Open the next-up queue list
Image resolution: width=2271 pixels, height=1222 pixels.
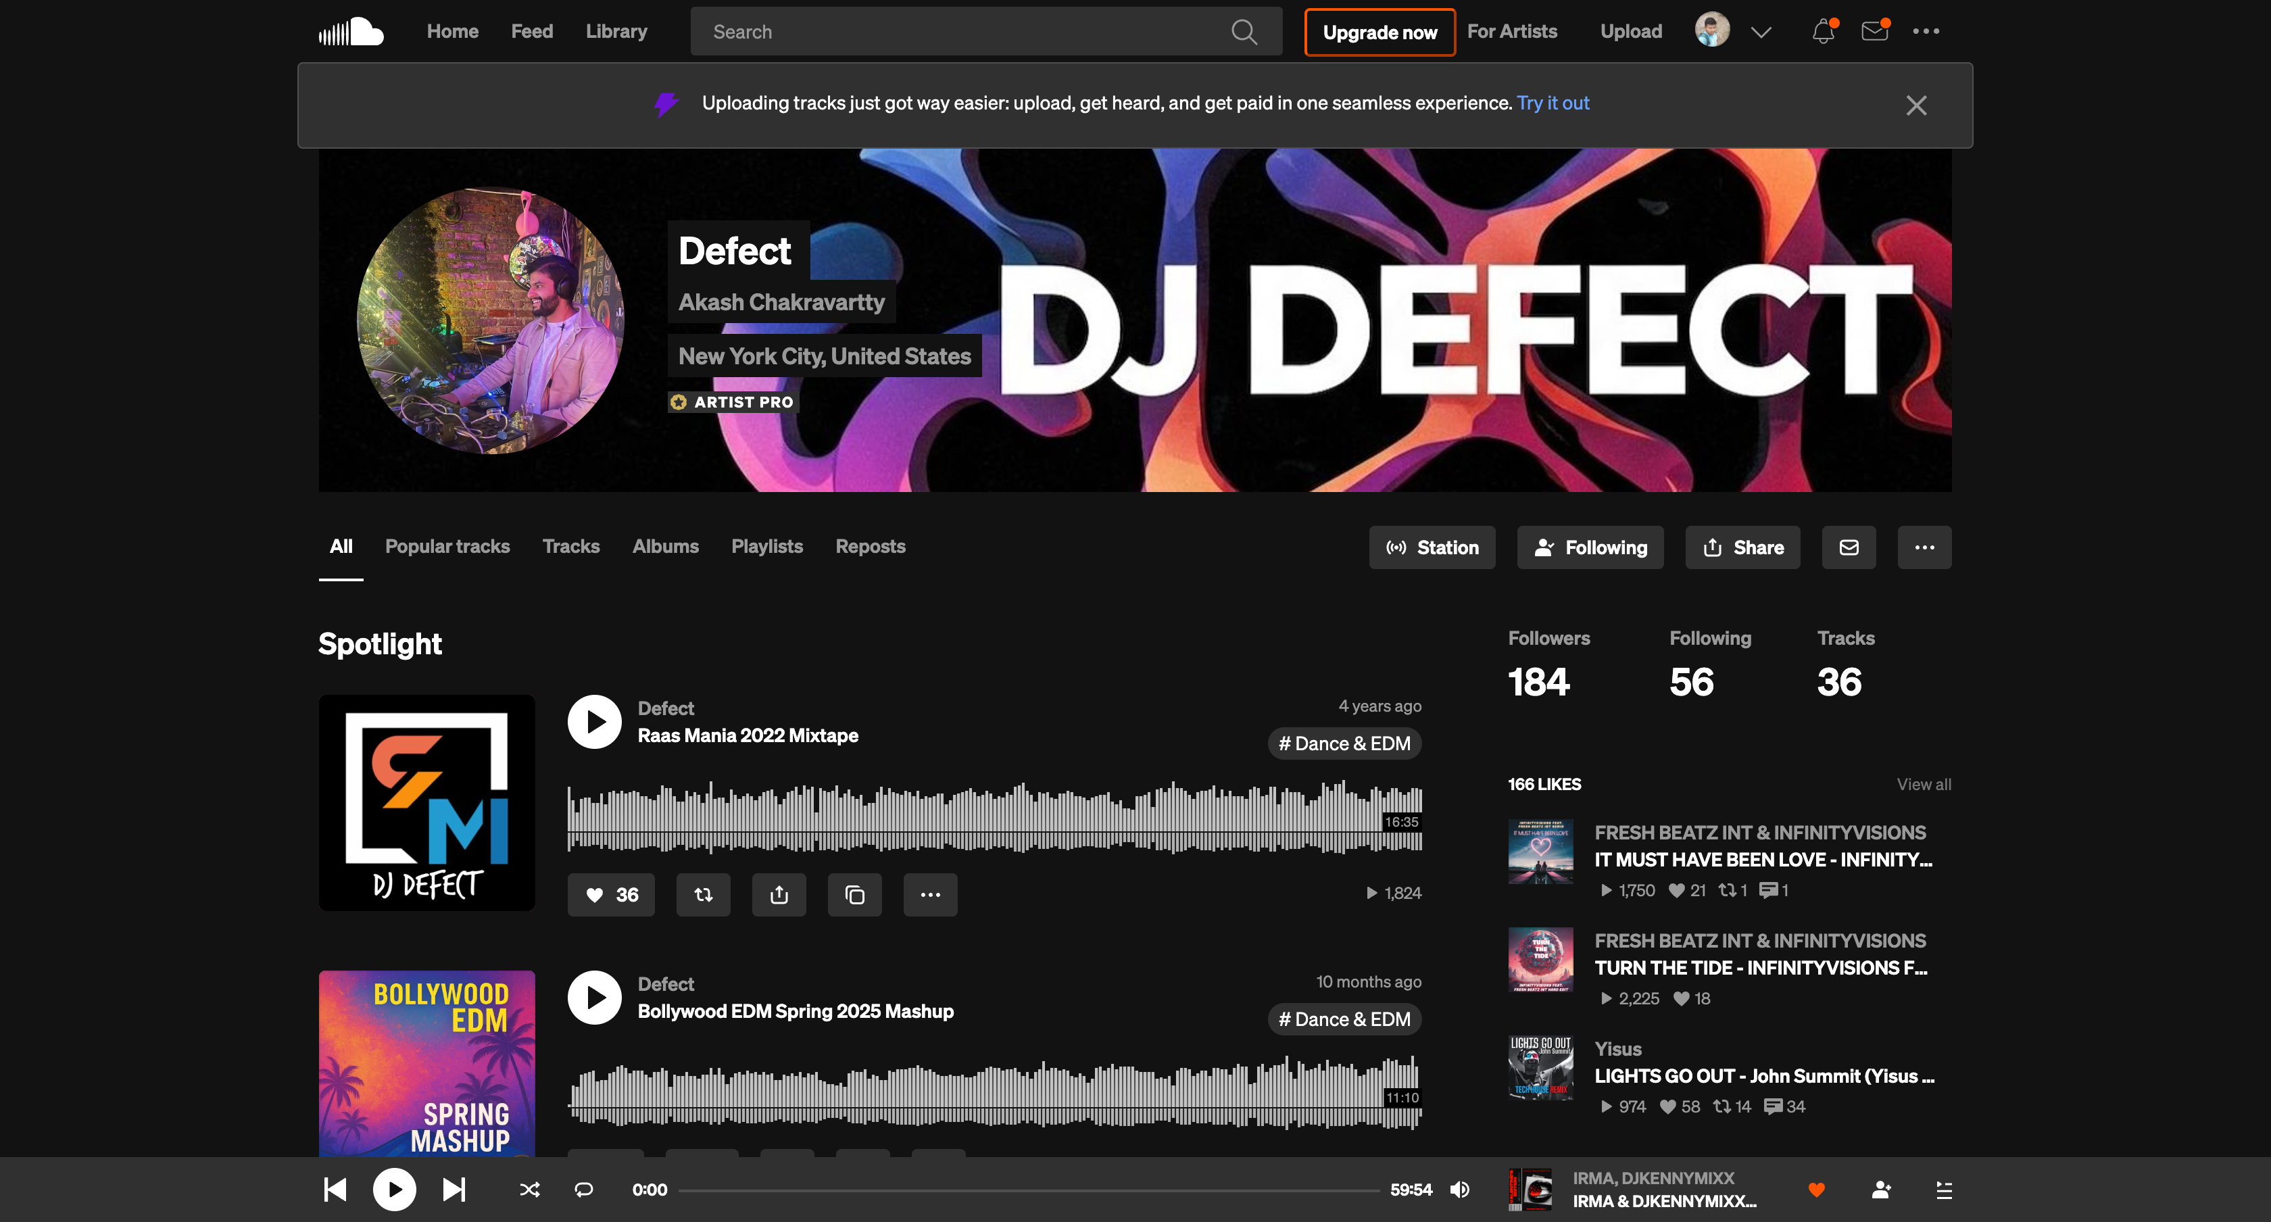(1944, 1190)
